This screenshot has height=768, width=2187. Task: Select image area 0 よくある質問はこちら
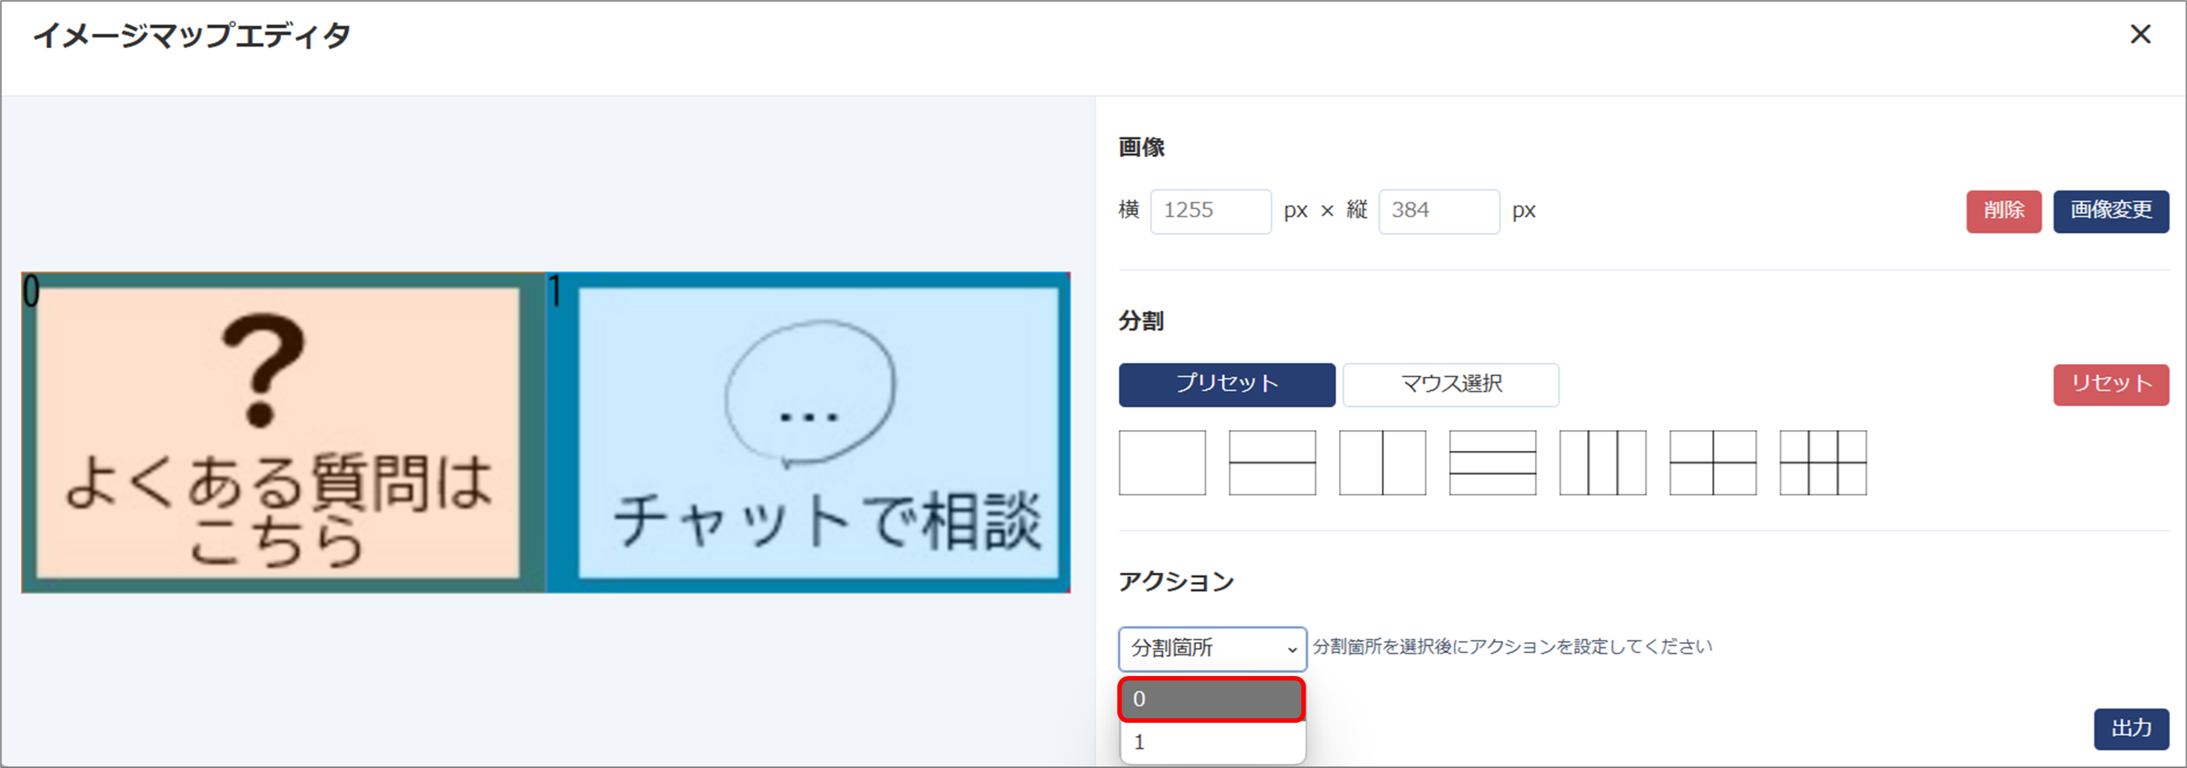point(283,433)
